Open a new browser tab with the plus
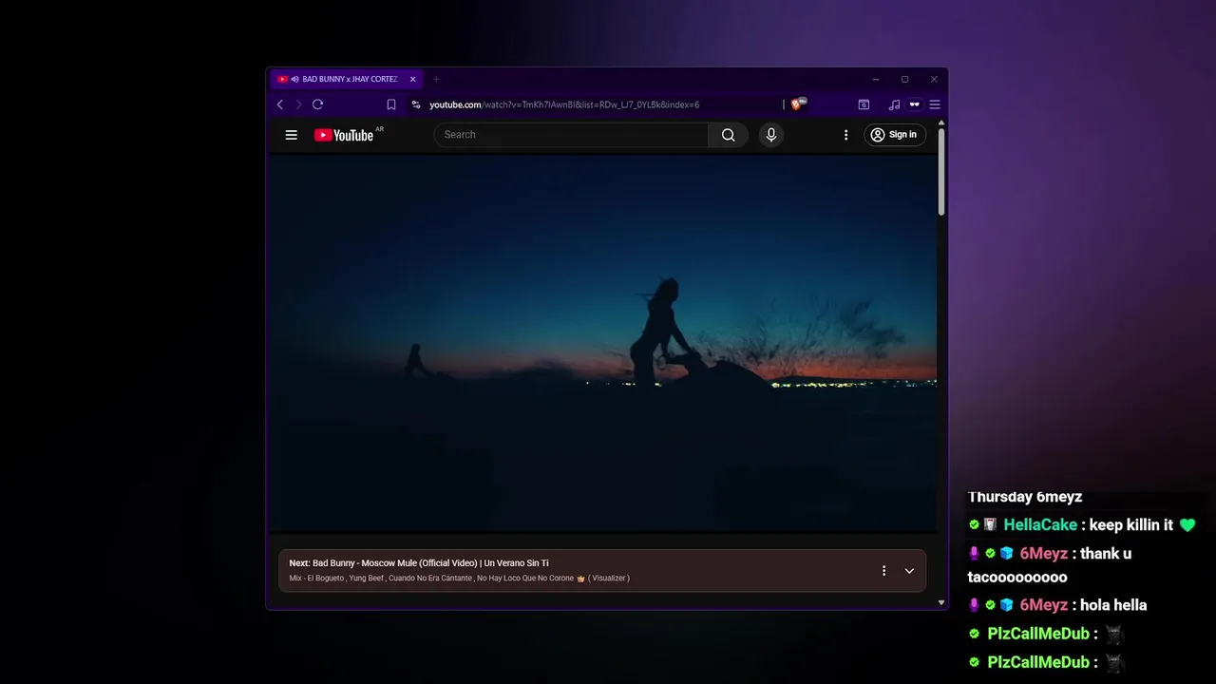 (436, 80)
